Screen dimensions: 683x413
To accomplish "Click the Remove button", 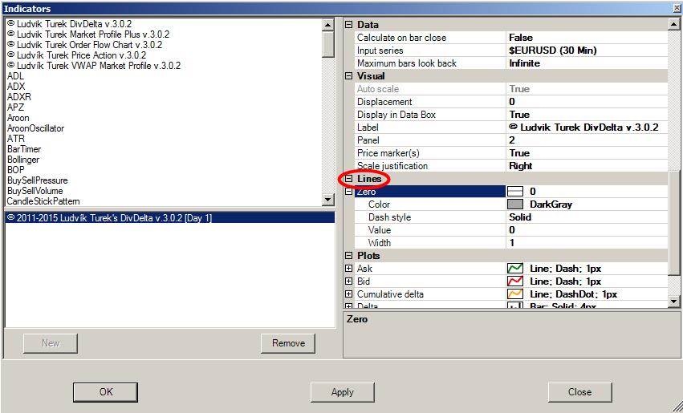I will [x=288, y=343].
